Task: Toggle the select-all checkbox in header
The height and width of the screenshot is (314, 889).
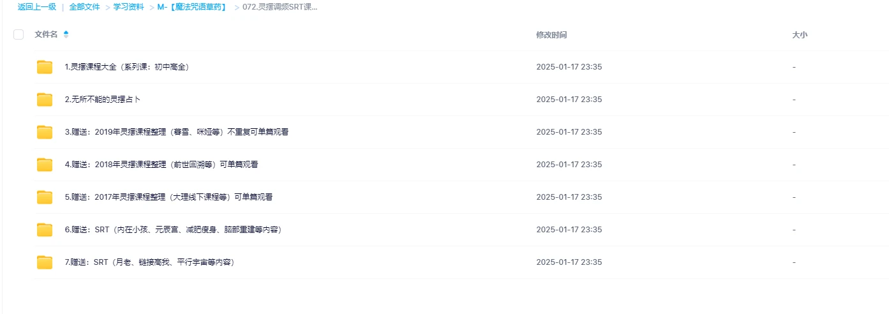Action: coord(19,34)
